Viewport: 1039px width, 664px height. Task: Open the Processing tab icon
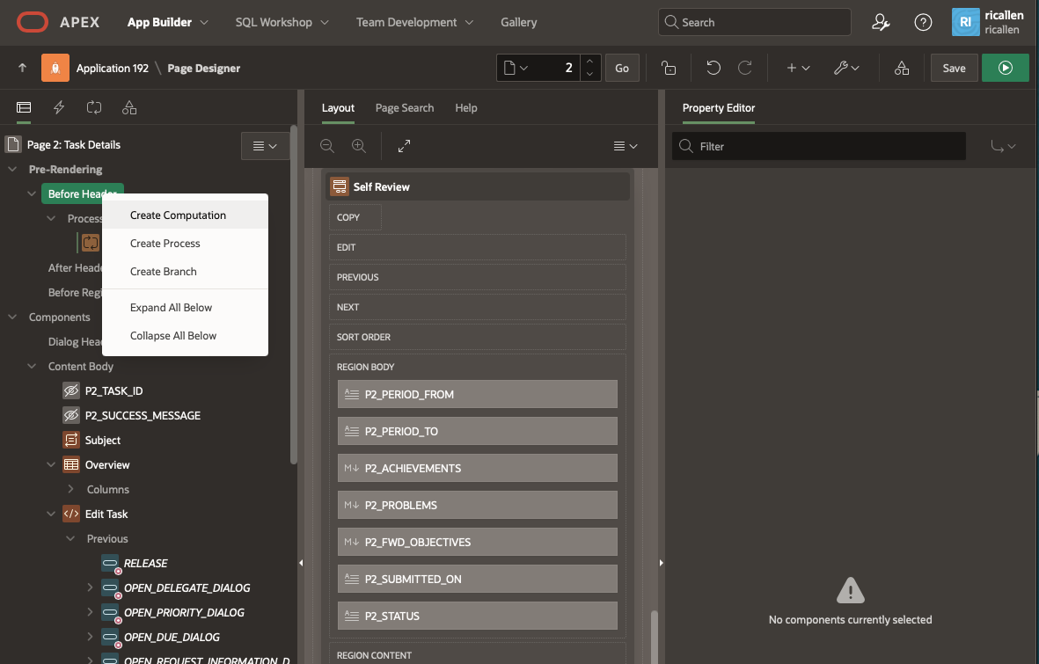94,108
